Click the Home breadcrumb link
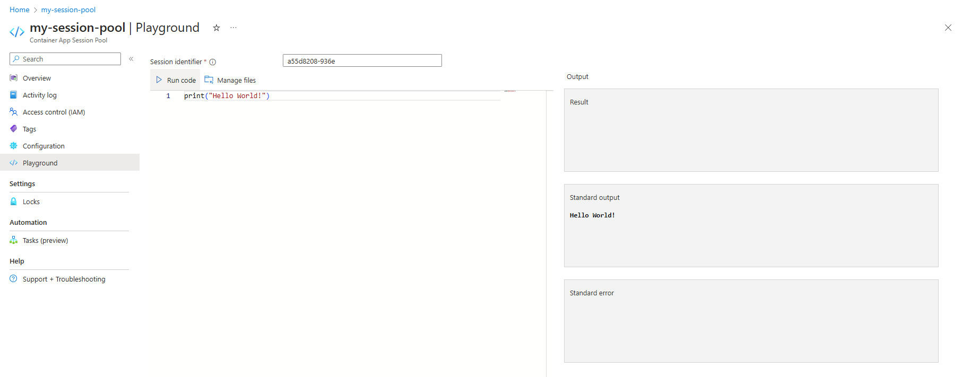Viewport: 962px width, 377px height. pyautogui.click(x=20, y=10)
